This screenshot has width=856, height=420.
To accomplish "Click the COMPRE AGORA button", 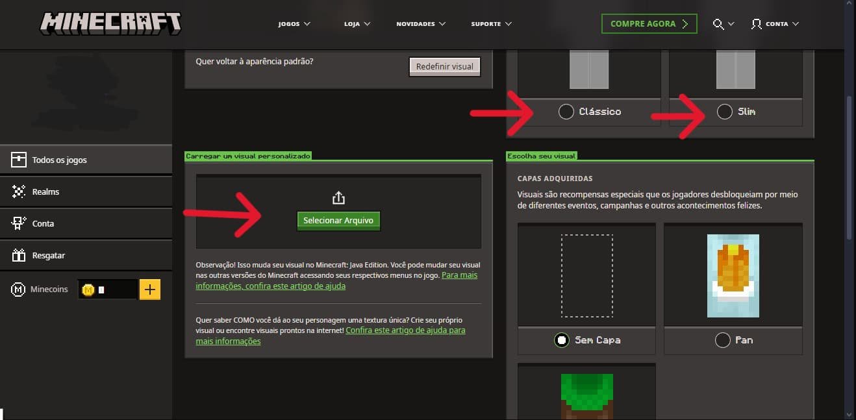I will pyautogui.click(x=649, y=24).
